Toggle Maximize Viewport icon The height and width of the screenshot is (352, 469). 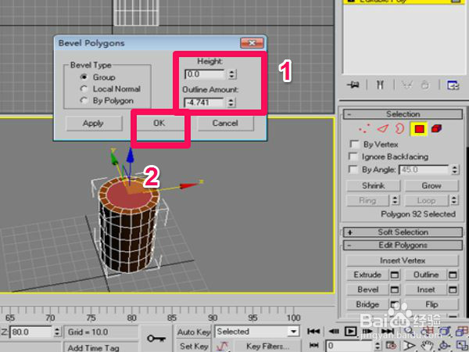[462, 346]
